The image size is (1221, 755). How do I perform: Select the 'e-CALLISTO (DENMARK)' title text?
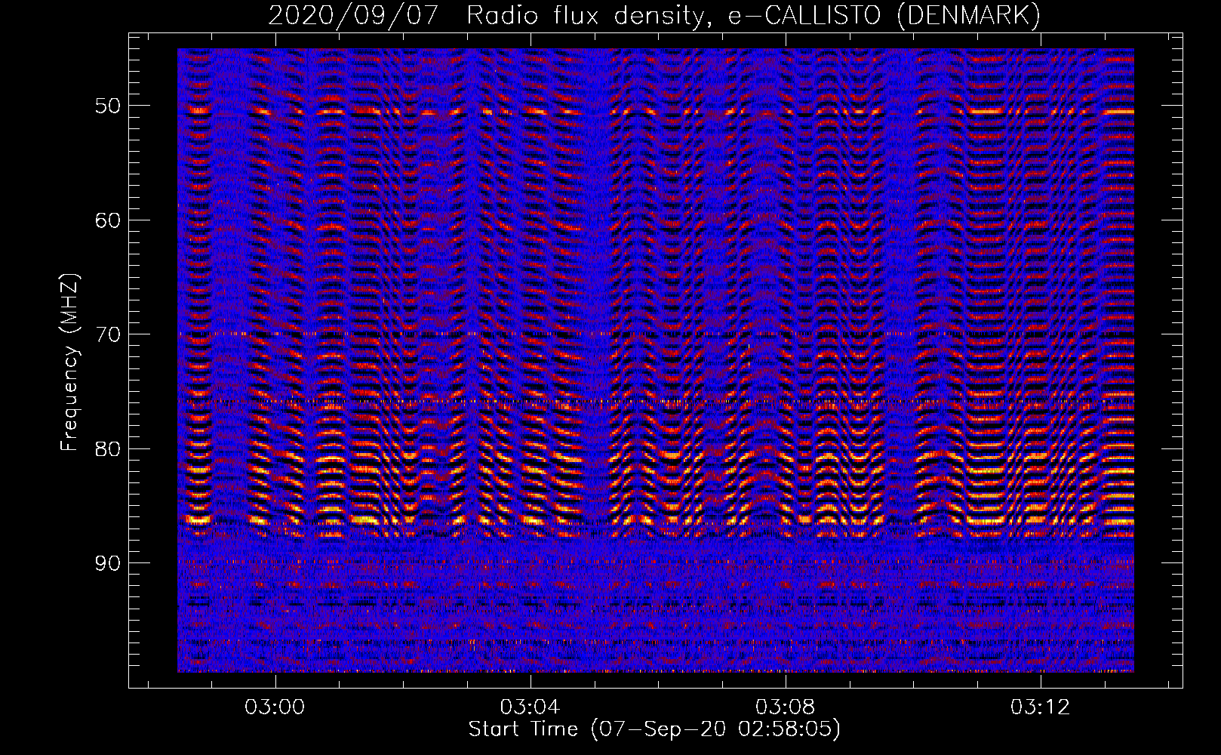click(884, 15)
